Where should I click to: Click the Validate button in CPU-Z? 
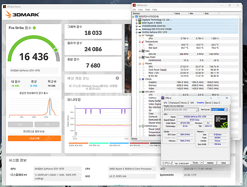210,163
